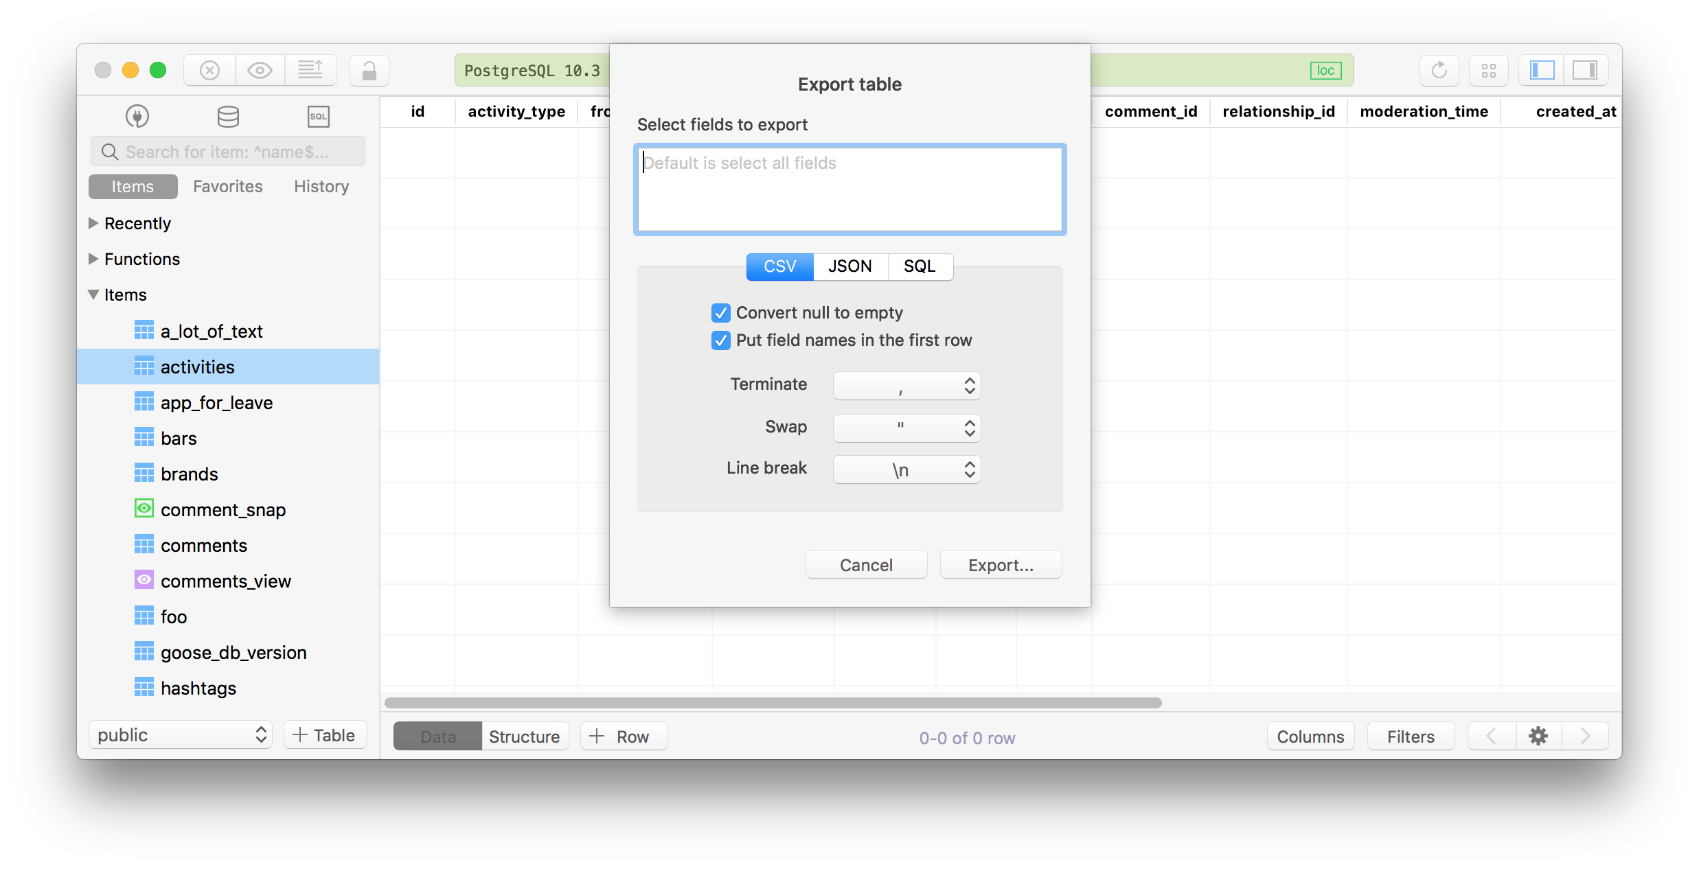Click the database cylinder icon in sidebar

(x=226, y=117)
